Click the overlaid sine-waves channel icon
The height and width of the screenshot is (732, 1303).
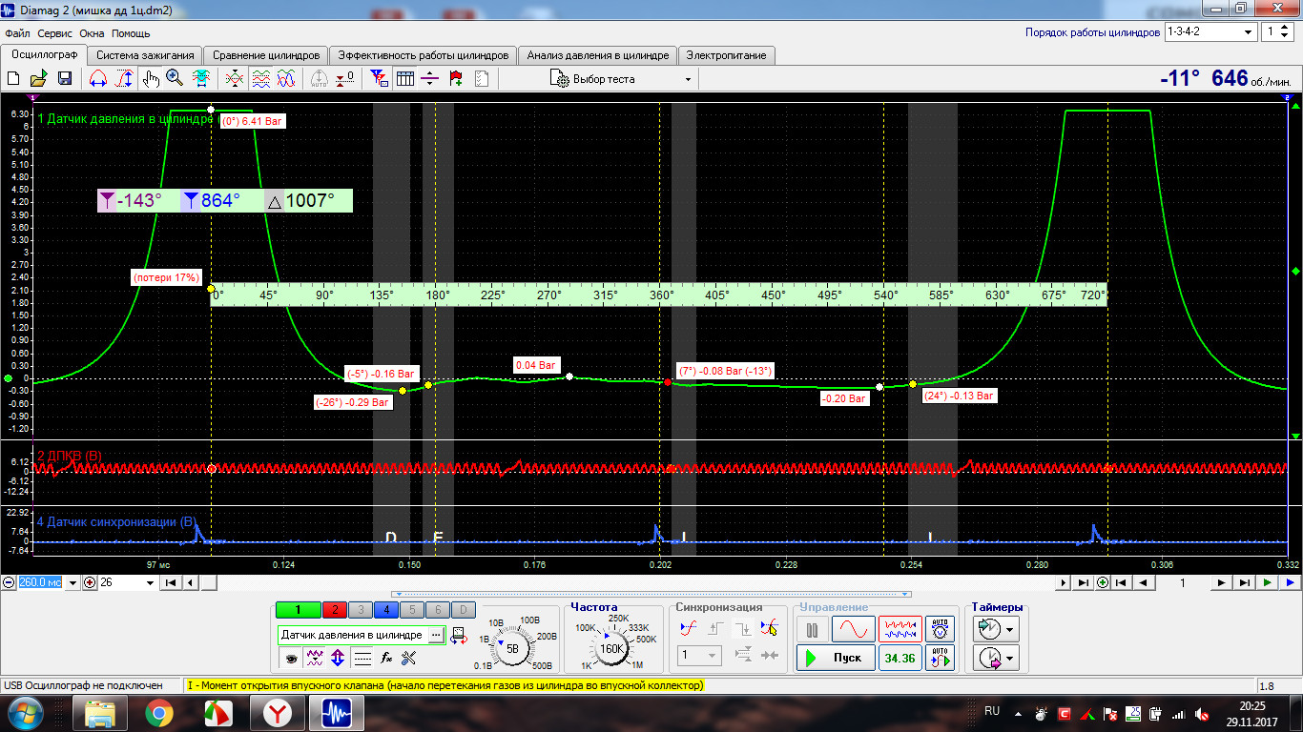coord(286,79)
